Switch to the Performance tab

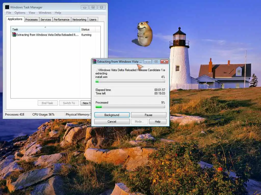click(62, 20)
